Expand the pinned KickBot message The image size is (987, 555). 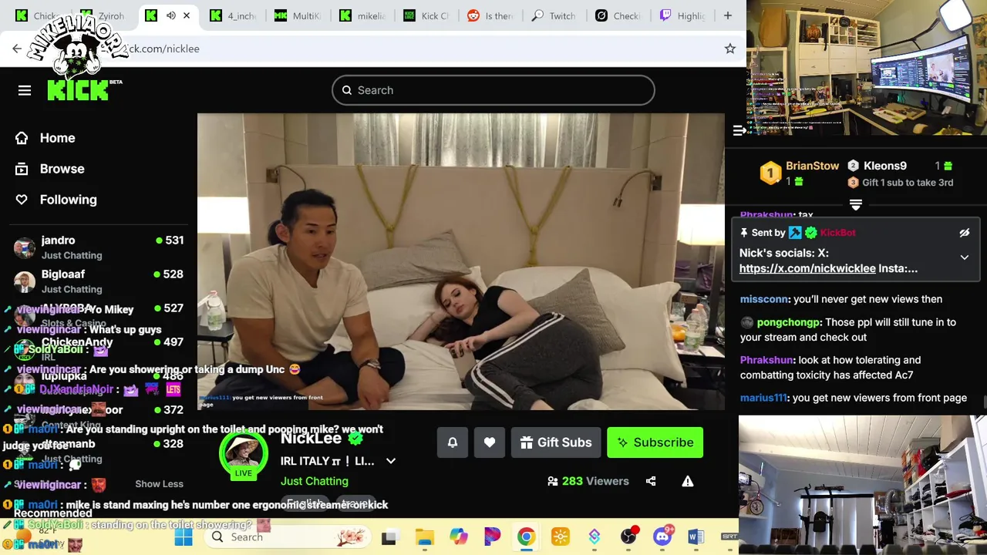pyautogui.click(x=964, y=257)
